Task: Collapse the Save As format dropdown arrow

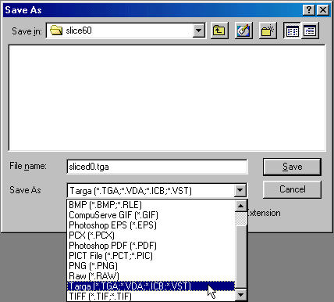Action: coord(240,190)
